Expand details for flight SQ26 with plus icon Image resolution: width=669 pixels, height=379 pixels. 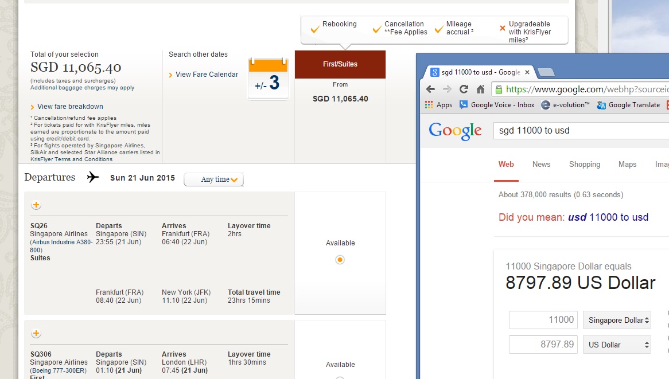click(36, 205)
